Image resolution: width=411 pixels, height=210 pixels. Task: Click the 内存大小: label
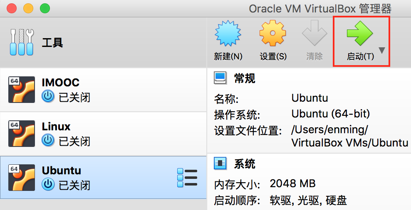pos(237,185)
